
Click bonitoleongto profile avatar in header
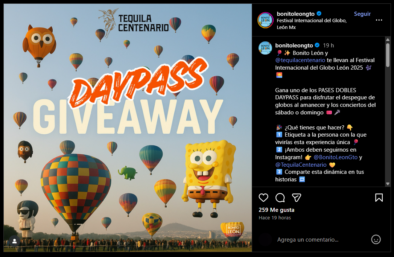coord(265,20)
